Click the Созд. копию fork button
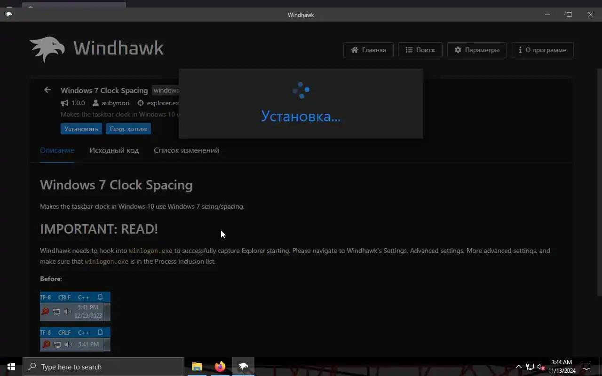Viewport: 602px width, 376px height. click(x=128, y=129)
